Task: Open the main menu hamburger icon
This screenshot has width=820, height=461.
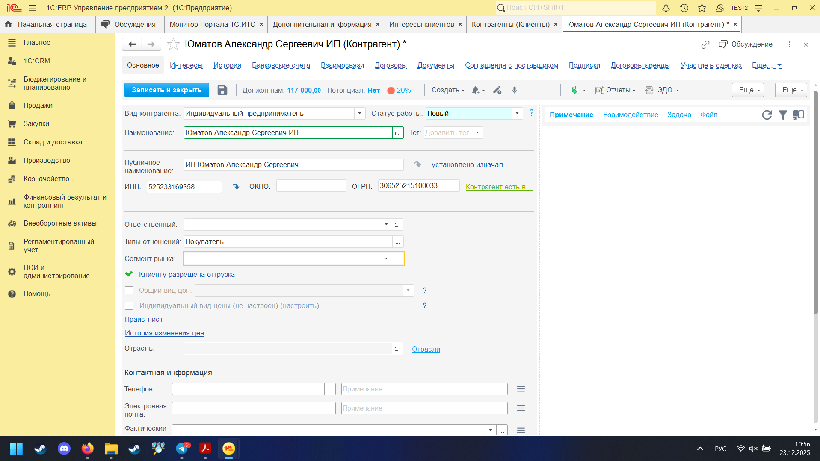Action: coord(33,8)
